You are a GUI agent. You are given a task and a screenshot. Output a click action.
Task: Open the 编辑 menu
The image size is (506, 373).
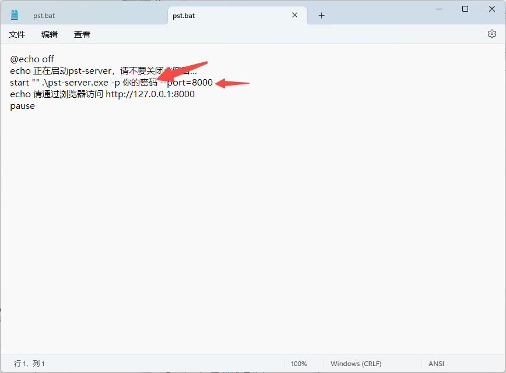(50, 34)
